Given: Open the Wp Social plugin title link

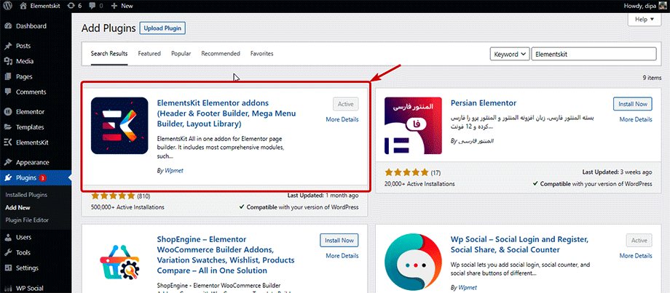Looking at the screenshot, I should (520, 244).
